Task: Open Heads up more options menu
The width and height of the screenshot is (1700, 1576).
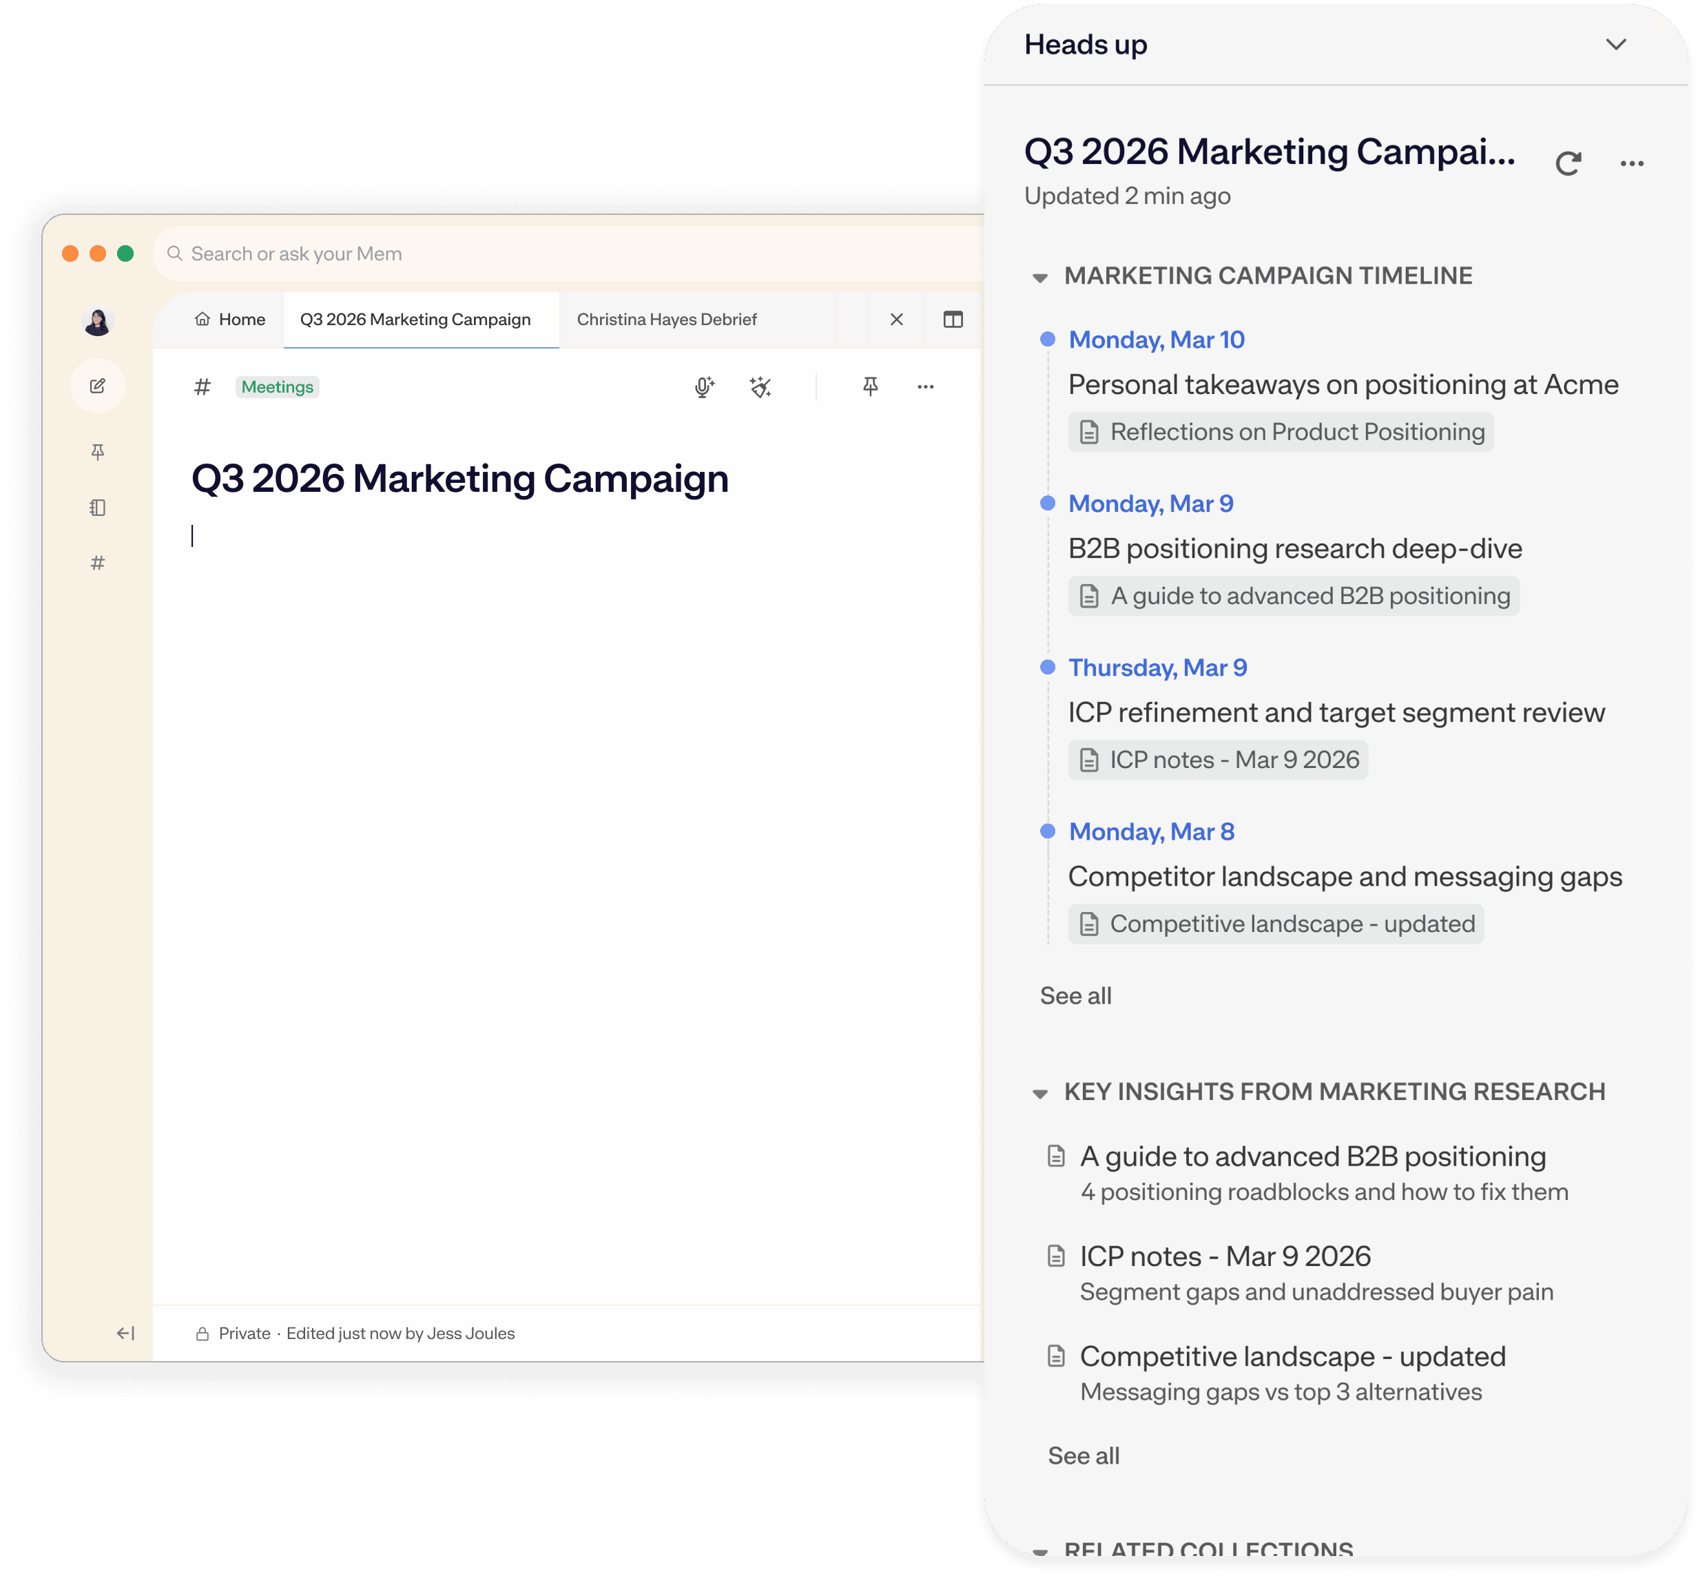Action: [1631, 163]
